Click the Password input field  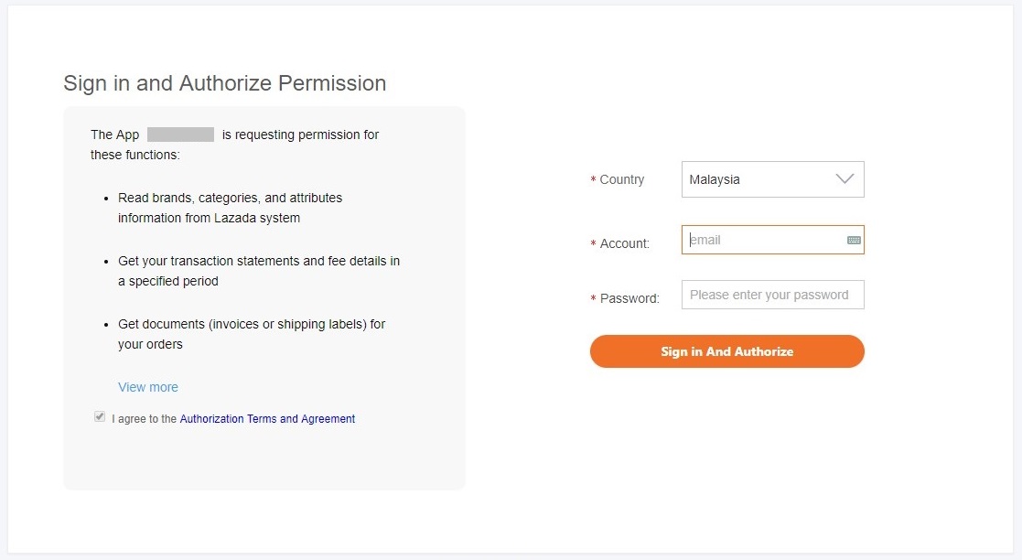pyautogui.click(x=772, y=295)
